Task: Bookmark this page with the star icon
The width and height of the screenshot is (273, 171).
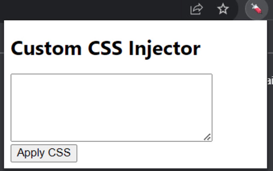Action: [223, 10]
